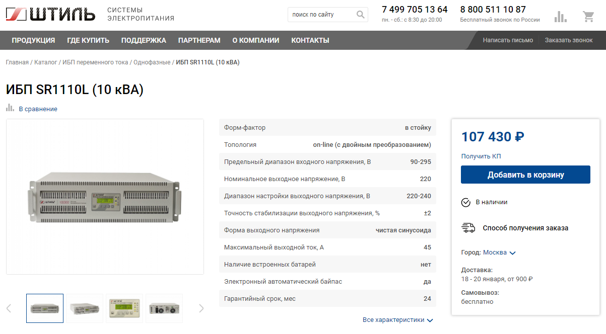Open the city dropdown Москва
606x334 pixels.
499,253
